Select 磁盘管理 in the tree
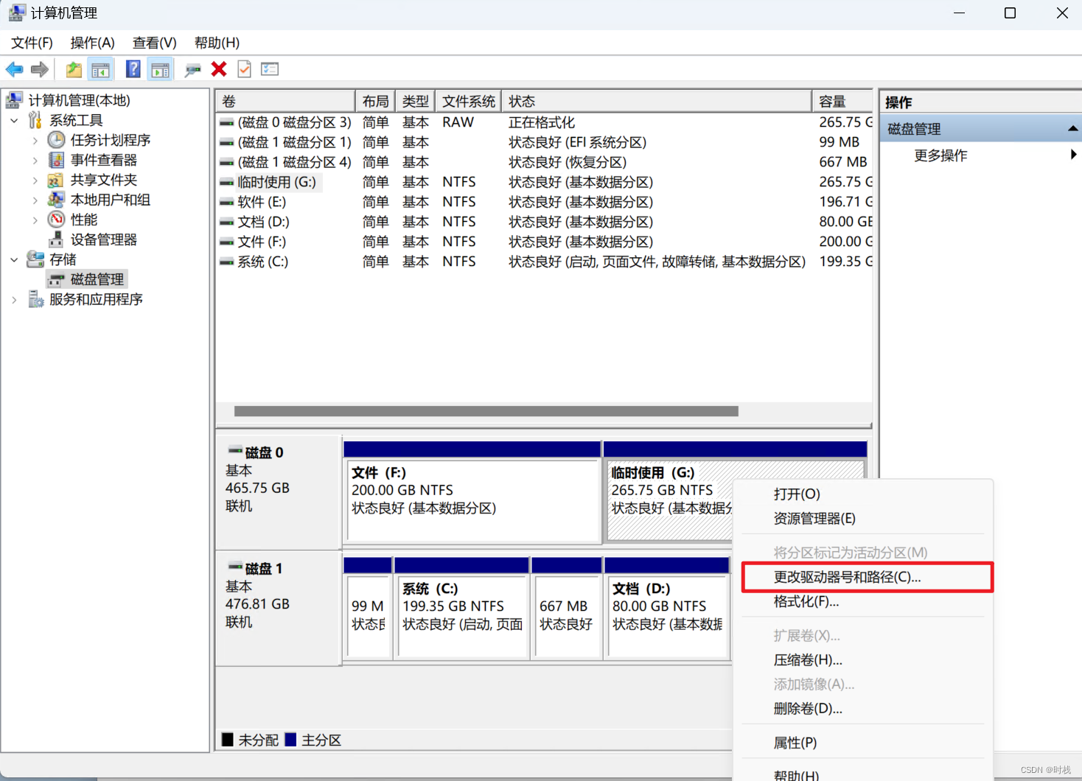 (x=97, y=279)
